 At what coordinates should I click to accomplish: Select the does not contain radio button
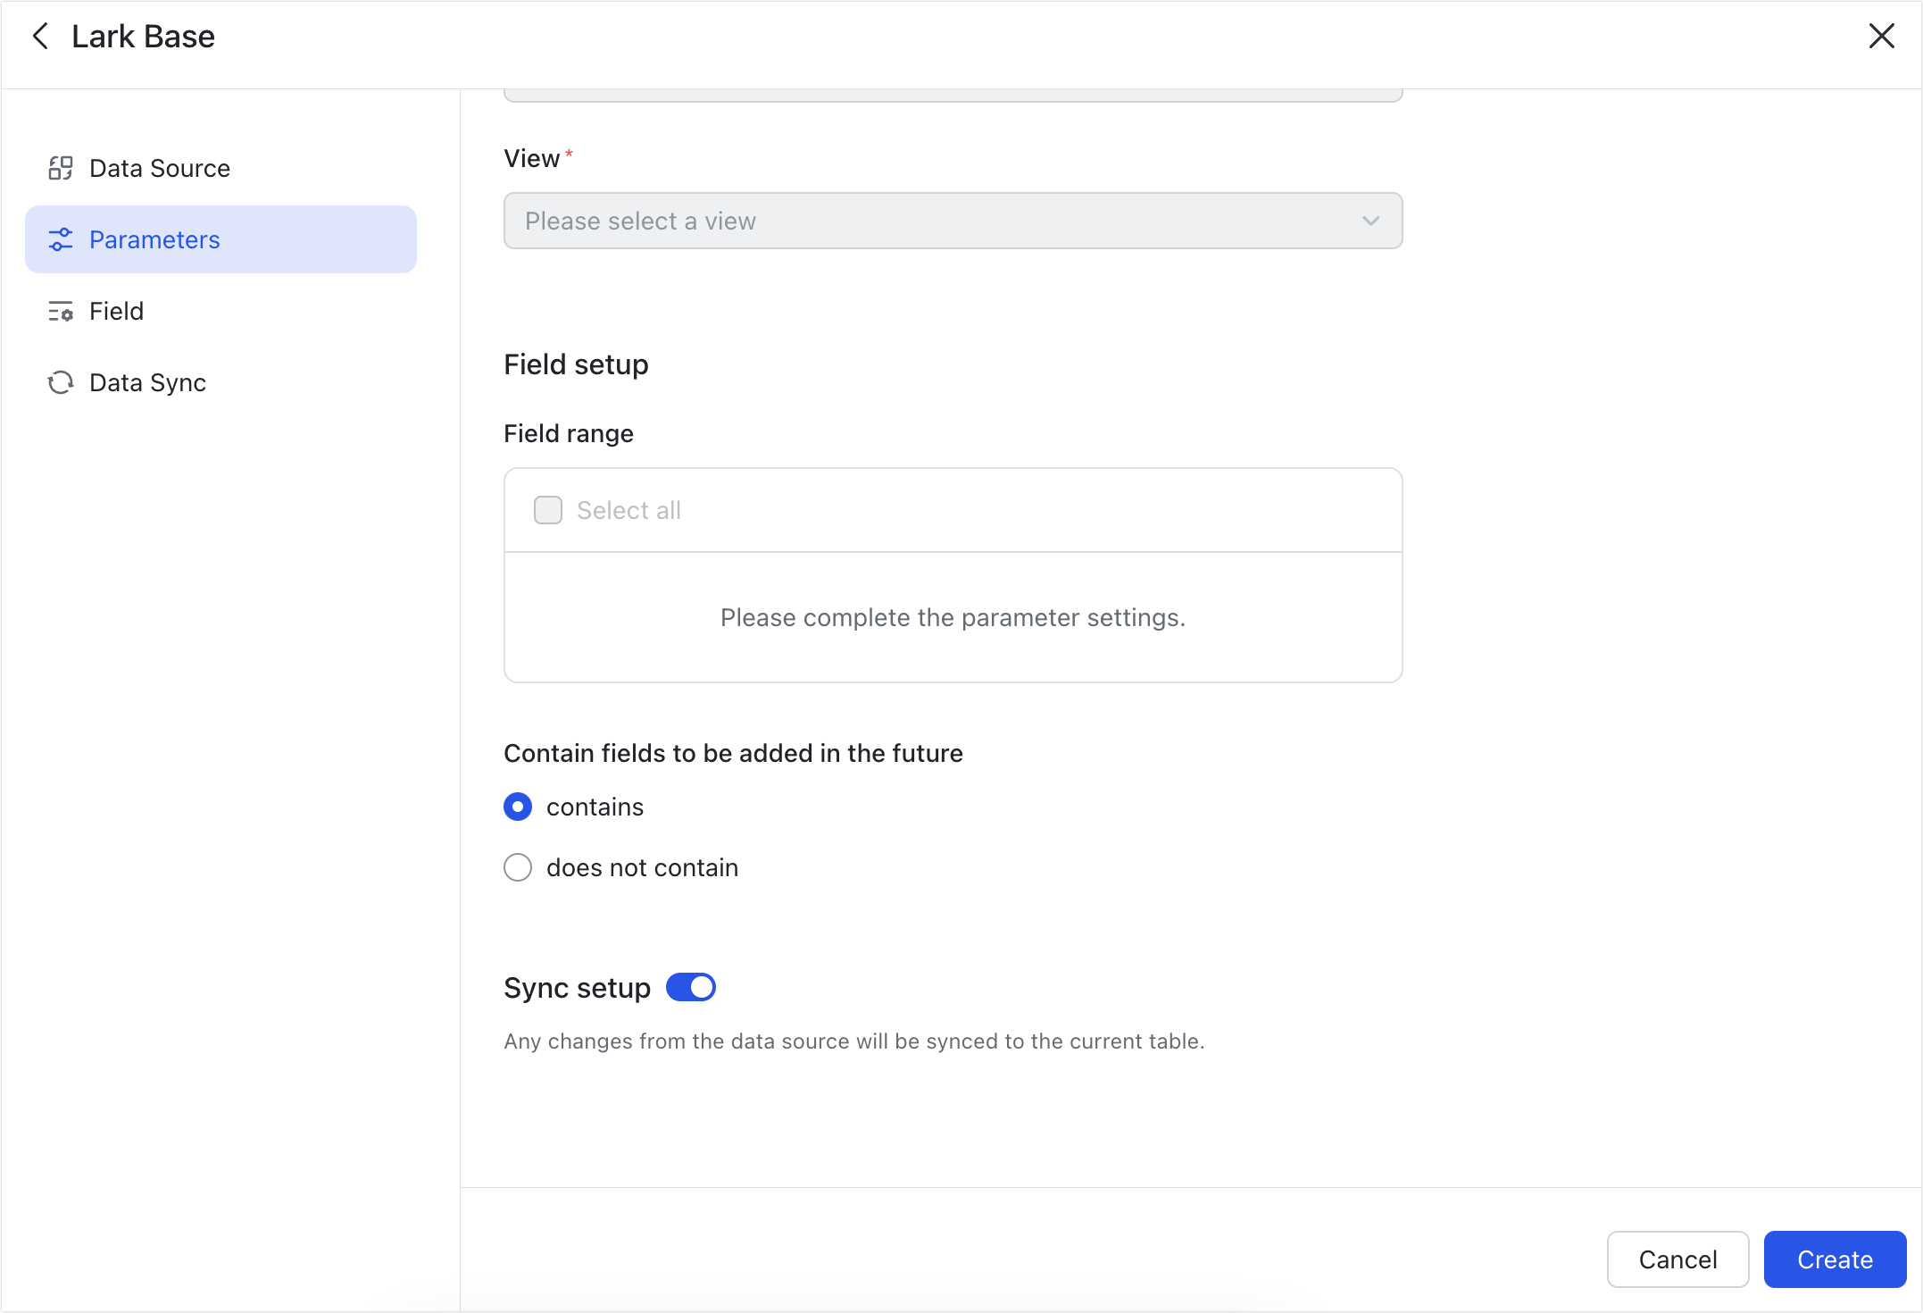[518, 867]
